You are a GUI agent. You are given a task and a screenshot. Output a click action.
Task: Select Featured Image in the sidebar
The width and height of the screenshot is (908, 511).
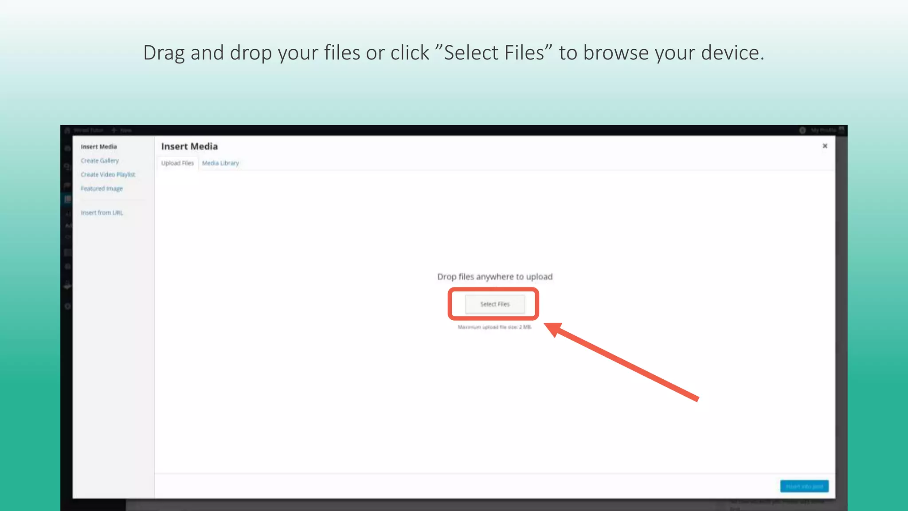point(102,189)
